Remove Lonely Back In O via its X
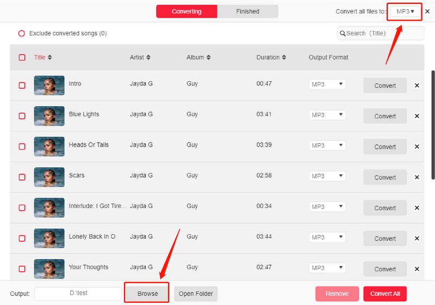The image size is (435, 305). click(417, 239)
